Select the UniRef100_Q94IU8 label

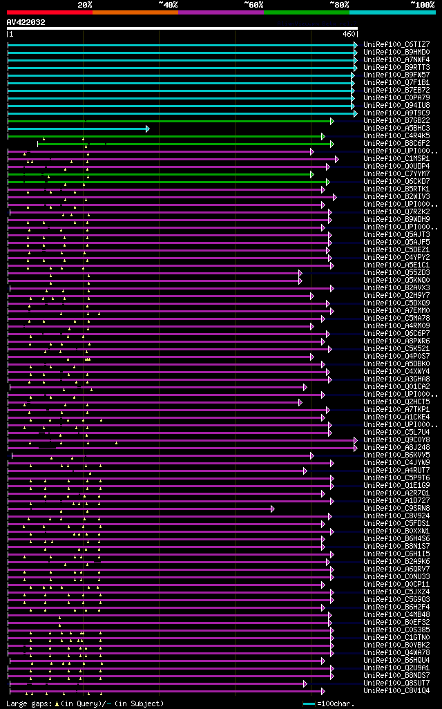(x=397, y=105)
